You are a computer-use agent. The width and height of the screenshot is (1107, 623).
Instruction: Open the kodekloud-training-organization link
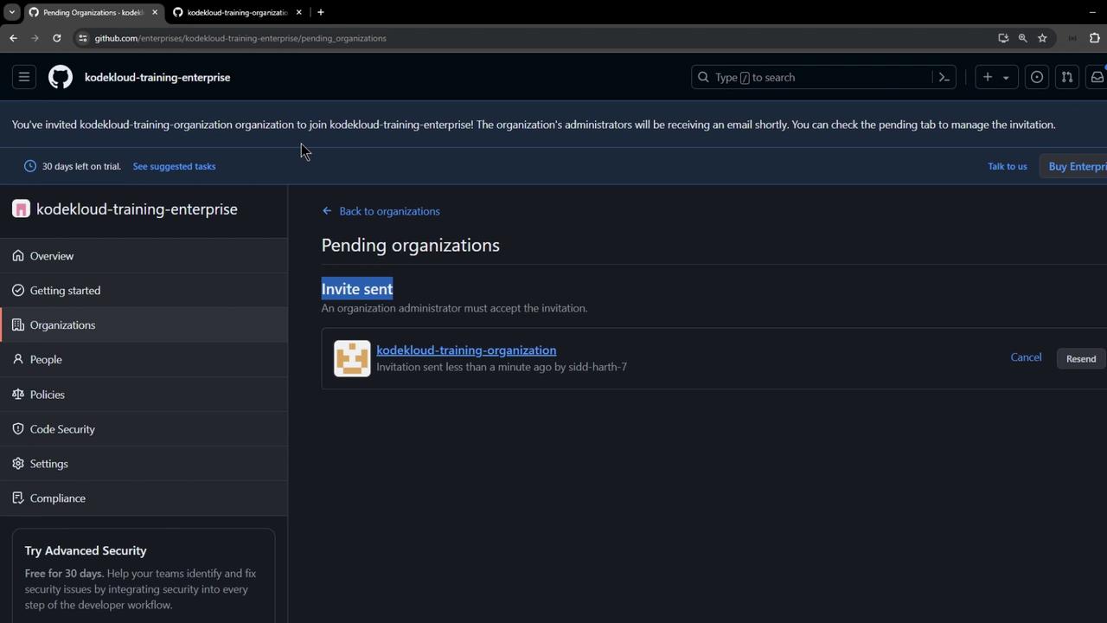tap(466, 350)
